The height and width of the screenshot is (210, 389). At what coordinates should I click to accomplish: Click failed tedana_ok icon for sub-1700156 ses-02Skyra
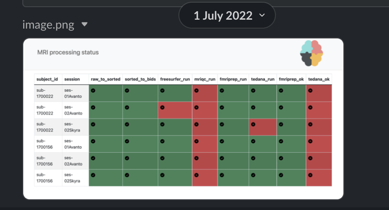pyautogui.click(x=310, y=175)
